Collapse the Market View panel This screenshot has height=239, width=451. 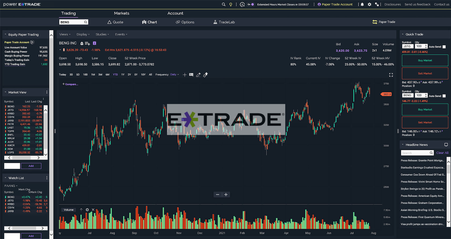[5, 92]
